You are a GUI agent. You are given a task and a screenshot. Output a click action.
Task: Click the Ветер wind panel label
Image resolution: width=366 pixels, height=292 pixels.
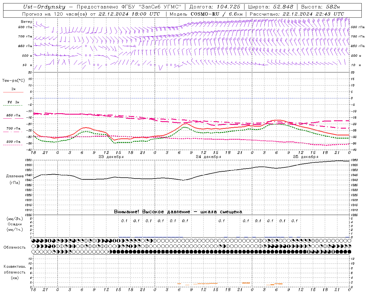coord(26,22)
